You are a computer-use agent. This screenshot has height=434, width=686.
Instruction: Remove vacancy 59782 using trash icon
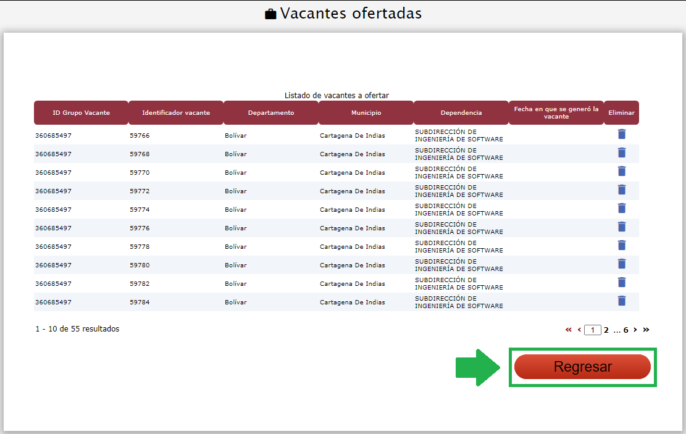621,283
